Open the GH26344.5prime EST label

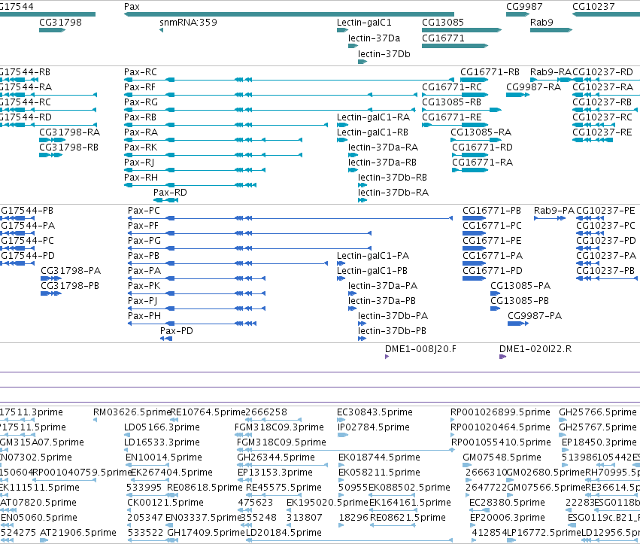[276, 457]
